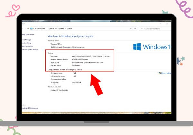Image resolution: width=193 pixels, height=135 pixels.
Task: Open System and Security breadcrumb
Action: [56, 29]
